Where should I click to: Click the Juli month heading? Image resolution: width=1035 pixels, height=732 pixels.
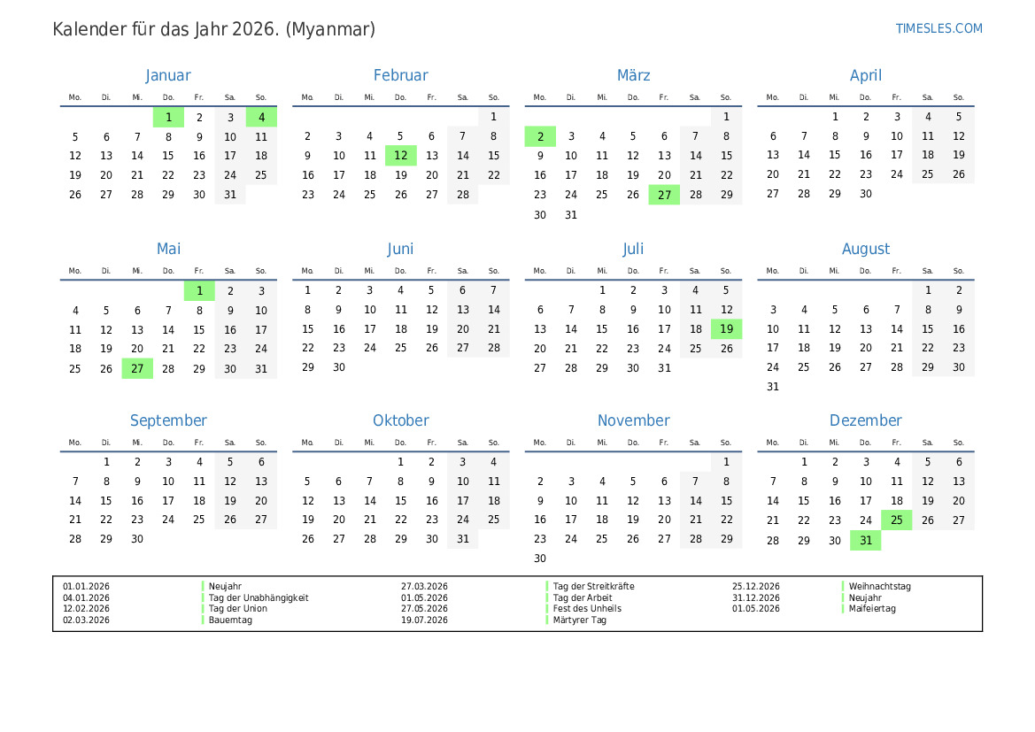[633, 249]
